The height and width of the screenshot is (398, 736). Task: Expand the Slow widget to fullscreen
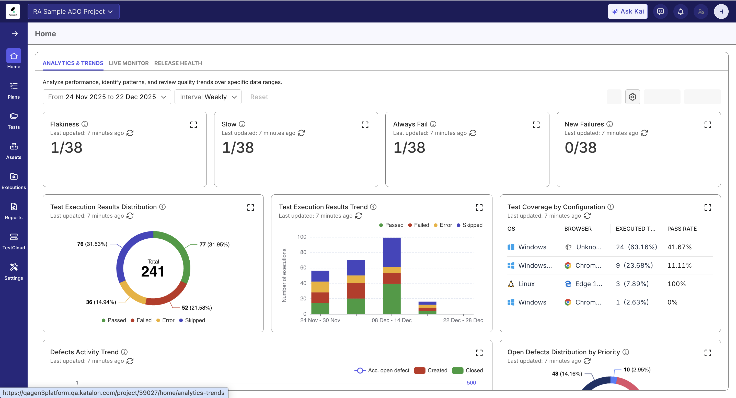point(365,124)
